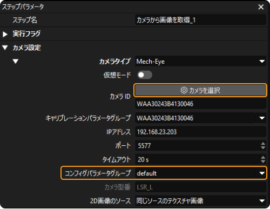This screenshot has width=270, height=209.
Task: Edit the IPアドレス field 192.168.23.203
Action: click(x=200, y=132)
